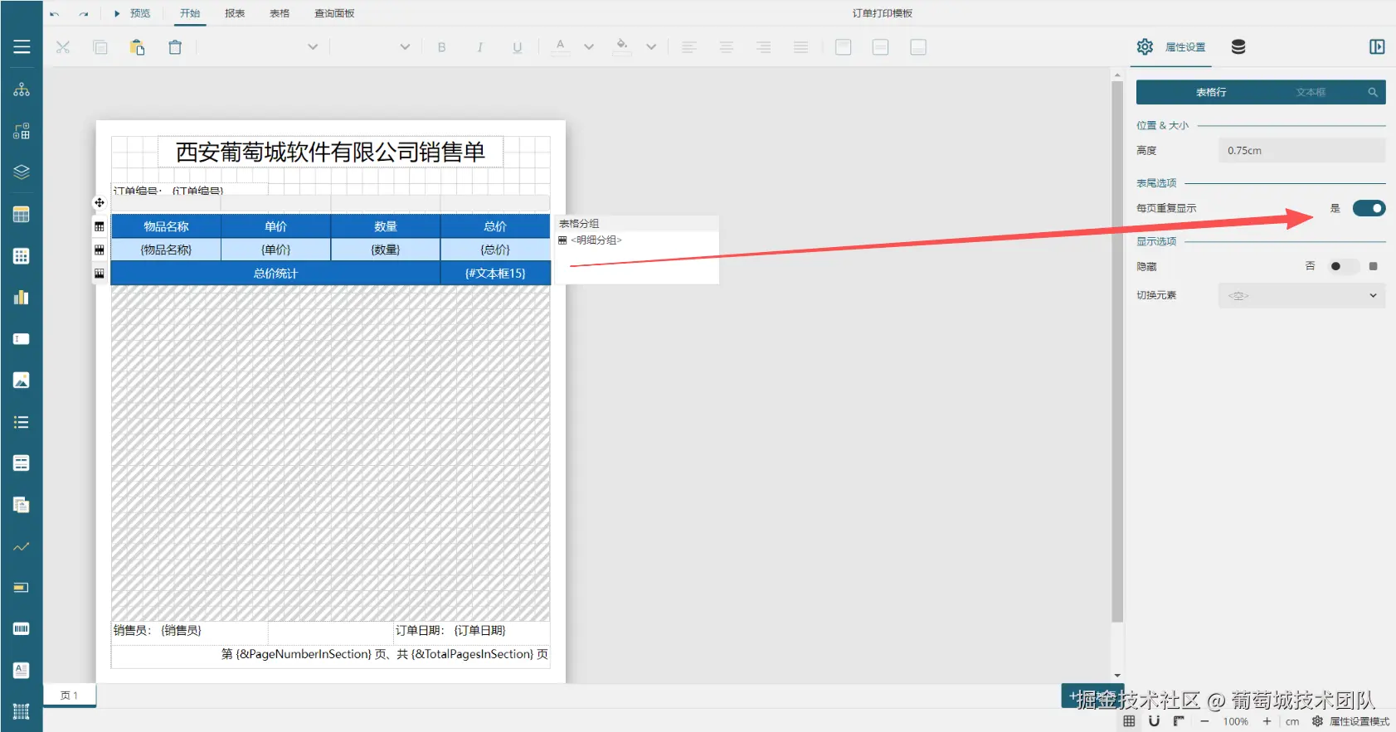
Task: Collapse the 显示选项 section
Action: (x=1156, y=241)
